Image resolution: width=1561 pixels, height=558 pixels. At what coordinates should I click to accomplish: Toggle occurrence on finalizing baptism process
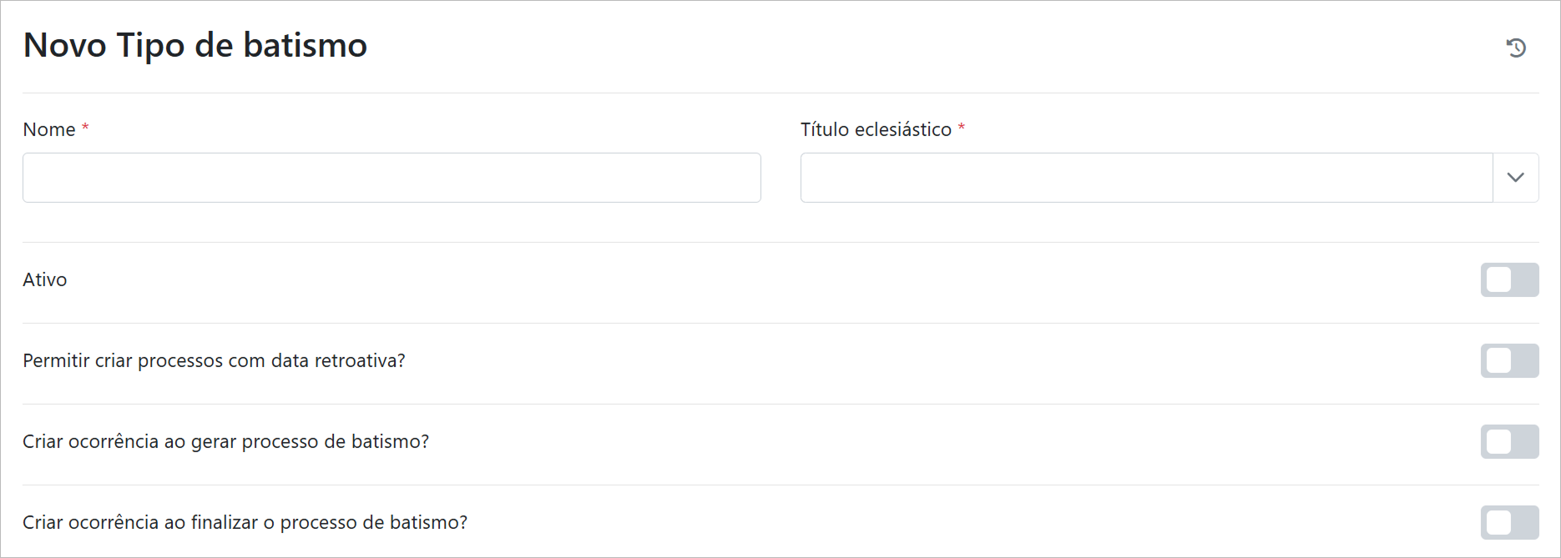click(x=1509, y=523)
